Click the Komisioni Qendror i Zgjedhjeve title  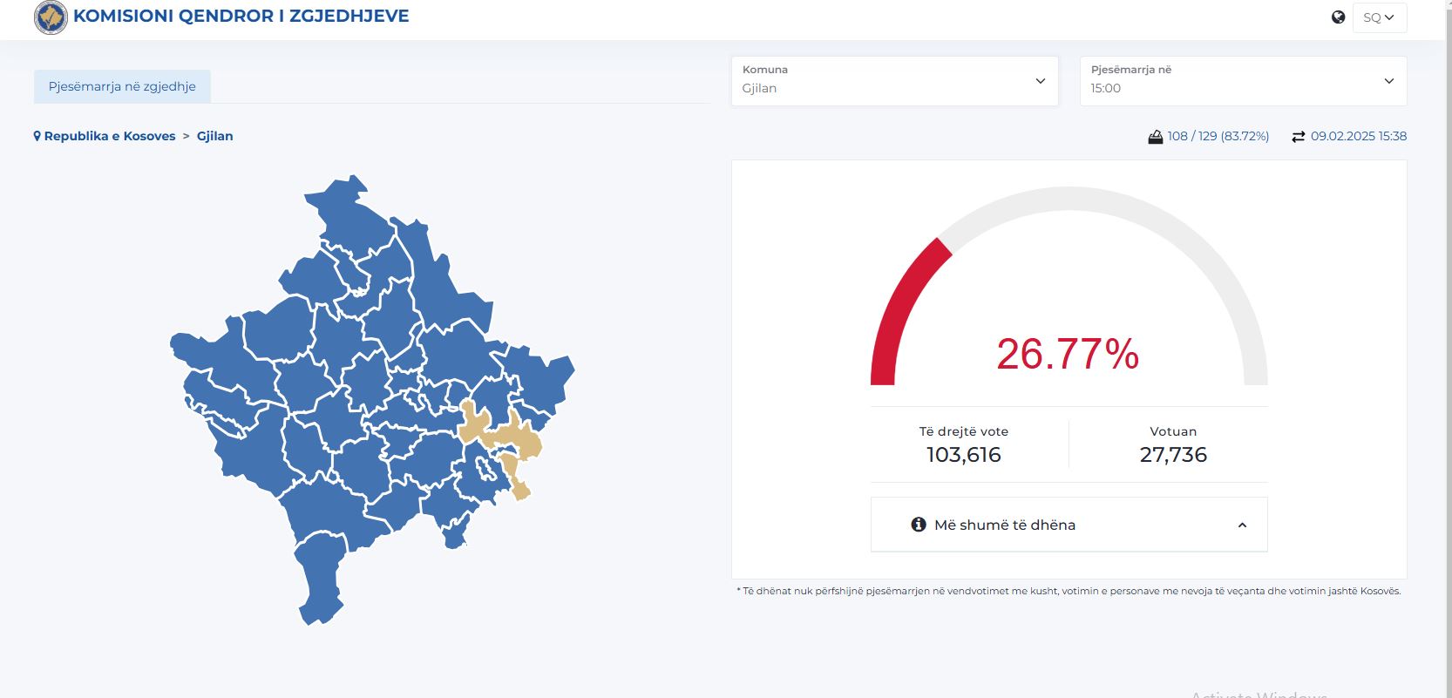(241, 17)
